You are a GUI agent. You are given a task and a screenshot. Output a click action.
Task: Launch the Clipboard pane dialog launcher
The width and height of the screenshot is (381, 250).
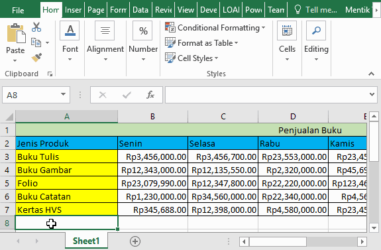(50, 74)
